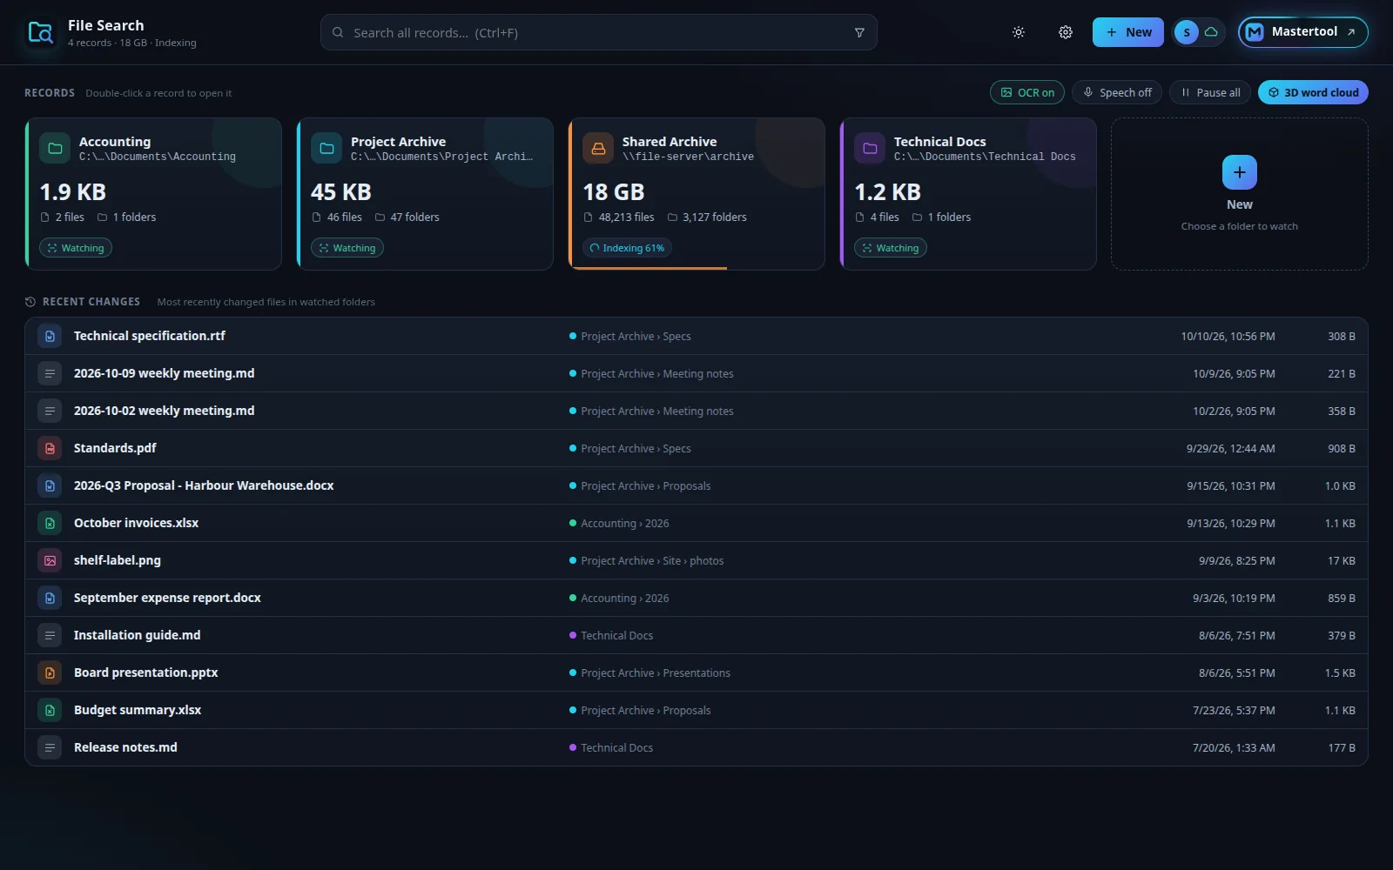Open the Mastertool link button
Viewport: 1393px width, 870px height.
coord(1302,32)
